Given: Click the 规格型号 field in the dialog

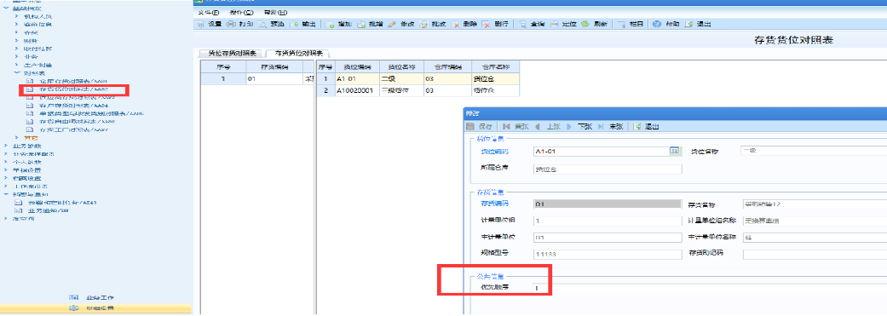Looking at the screenshot, I should coord(607,254).
